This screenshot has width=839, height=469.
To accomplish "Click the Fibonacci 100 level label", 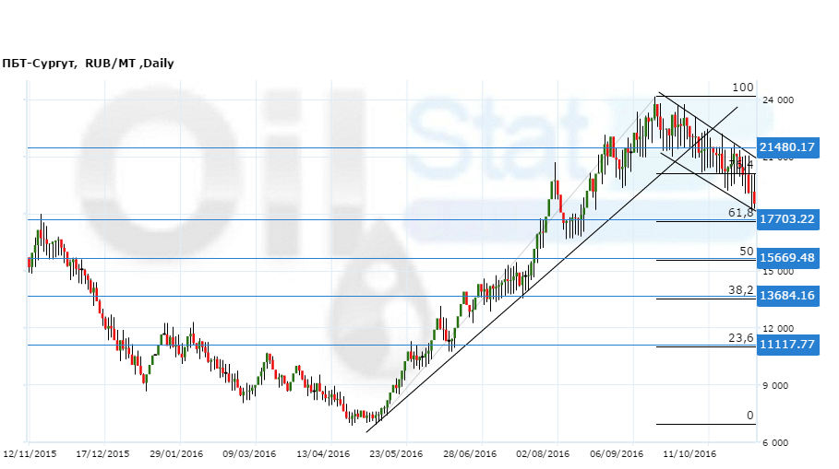I will click(743, 88).
